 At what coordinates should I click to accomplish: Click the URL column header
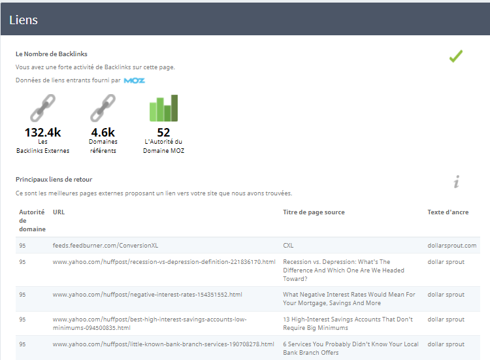[x=59, y=212]
